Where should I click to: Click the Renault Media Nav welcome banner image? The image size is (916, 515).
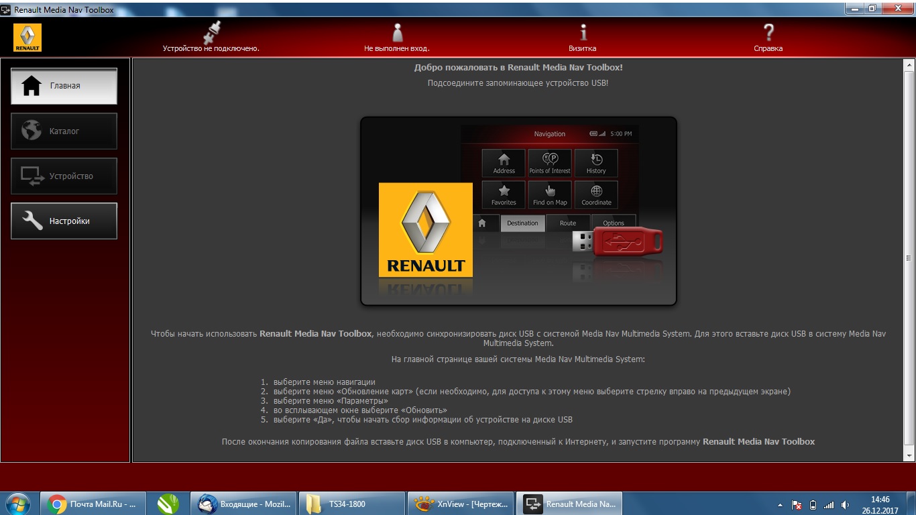(x=518, y=211)
